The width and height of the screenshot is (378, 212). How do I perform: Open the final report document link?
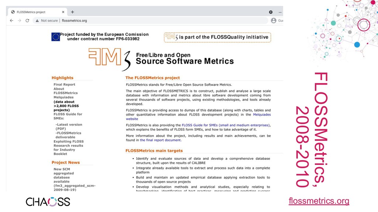tap(160, 140)
